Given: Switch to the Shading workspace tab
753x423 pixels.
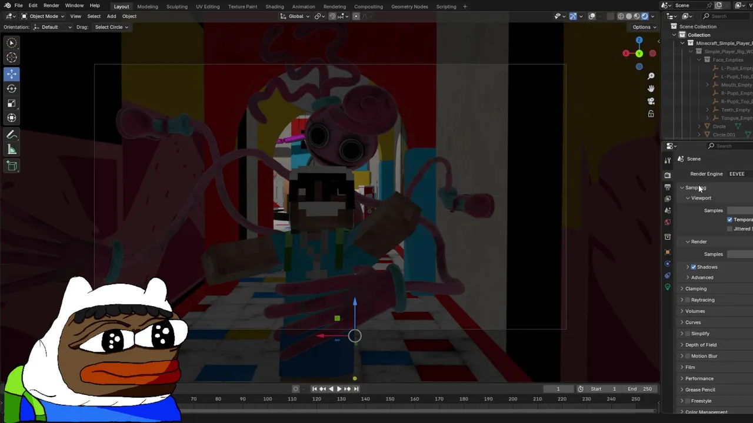Looking at the screenshot, I should pos(275,6).
